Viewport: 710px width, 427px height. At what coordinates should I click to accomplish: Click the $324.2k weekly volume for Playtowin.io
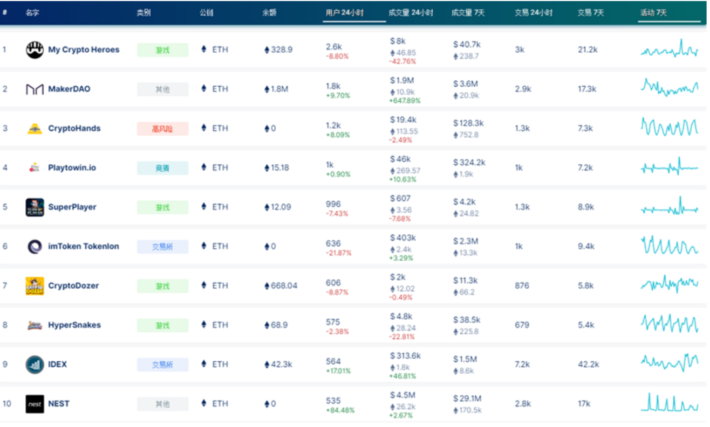pyautogui.click(x=469, y=162)
